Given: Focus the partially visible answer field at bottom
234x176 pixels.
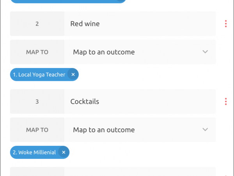Looking at the screenshot, I should 140,172.
